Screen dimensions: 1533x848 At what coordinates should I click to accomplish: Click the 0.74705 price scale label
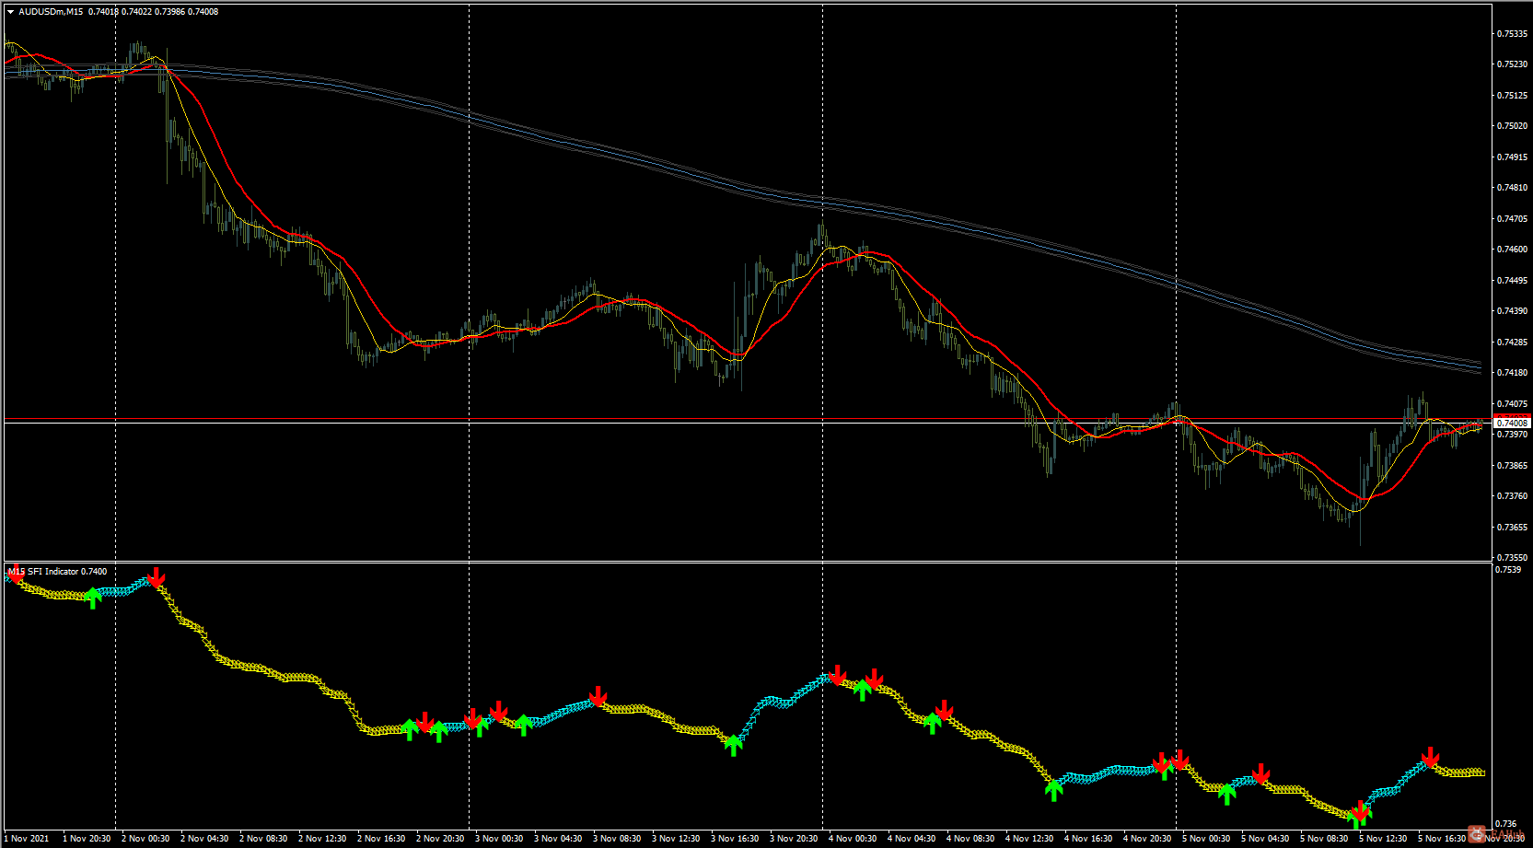coord(1513,219)
